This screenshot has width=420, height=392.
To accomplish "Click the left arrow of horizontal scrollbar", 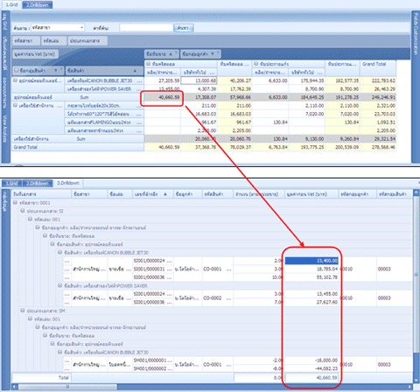I will pos(14,387).
